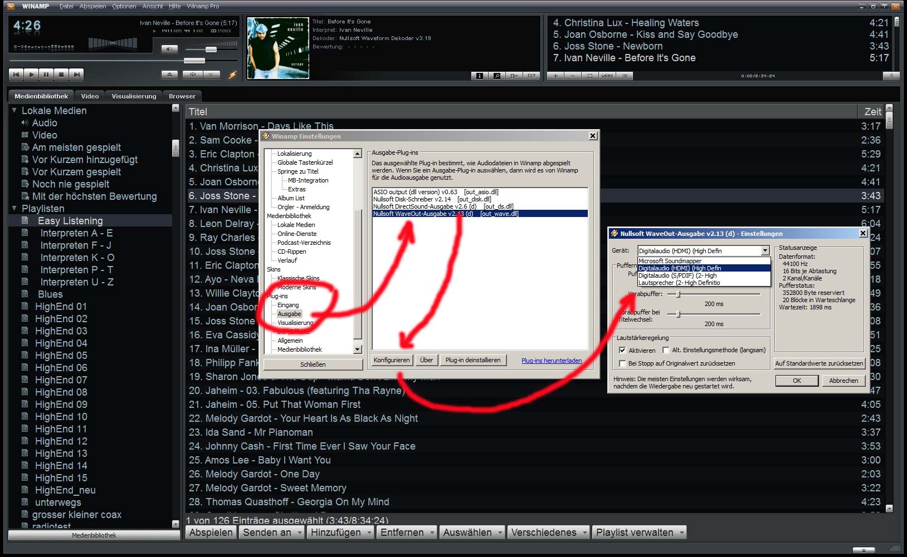Image resolution: width=907 pixels, height=557 pixels.
Task: Open the Gerät device dropdown arrow
Action: coord(765,251)
